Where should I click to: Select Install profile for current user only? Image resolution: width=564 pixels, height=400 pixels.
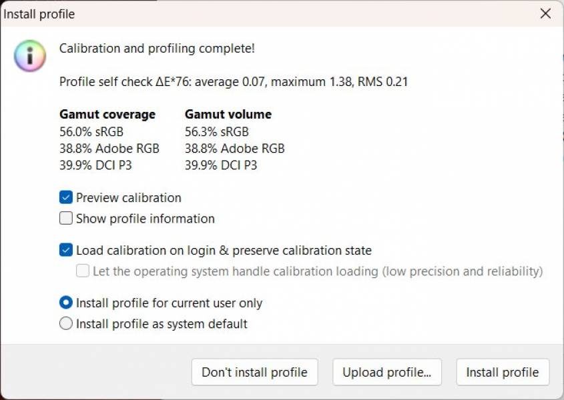65,303
